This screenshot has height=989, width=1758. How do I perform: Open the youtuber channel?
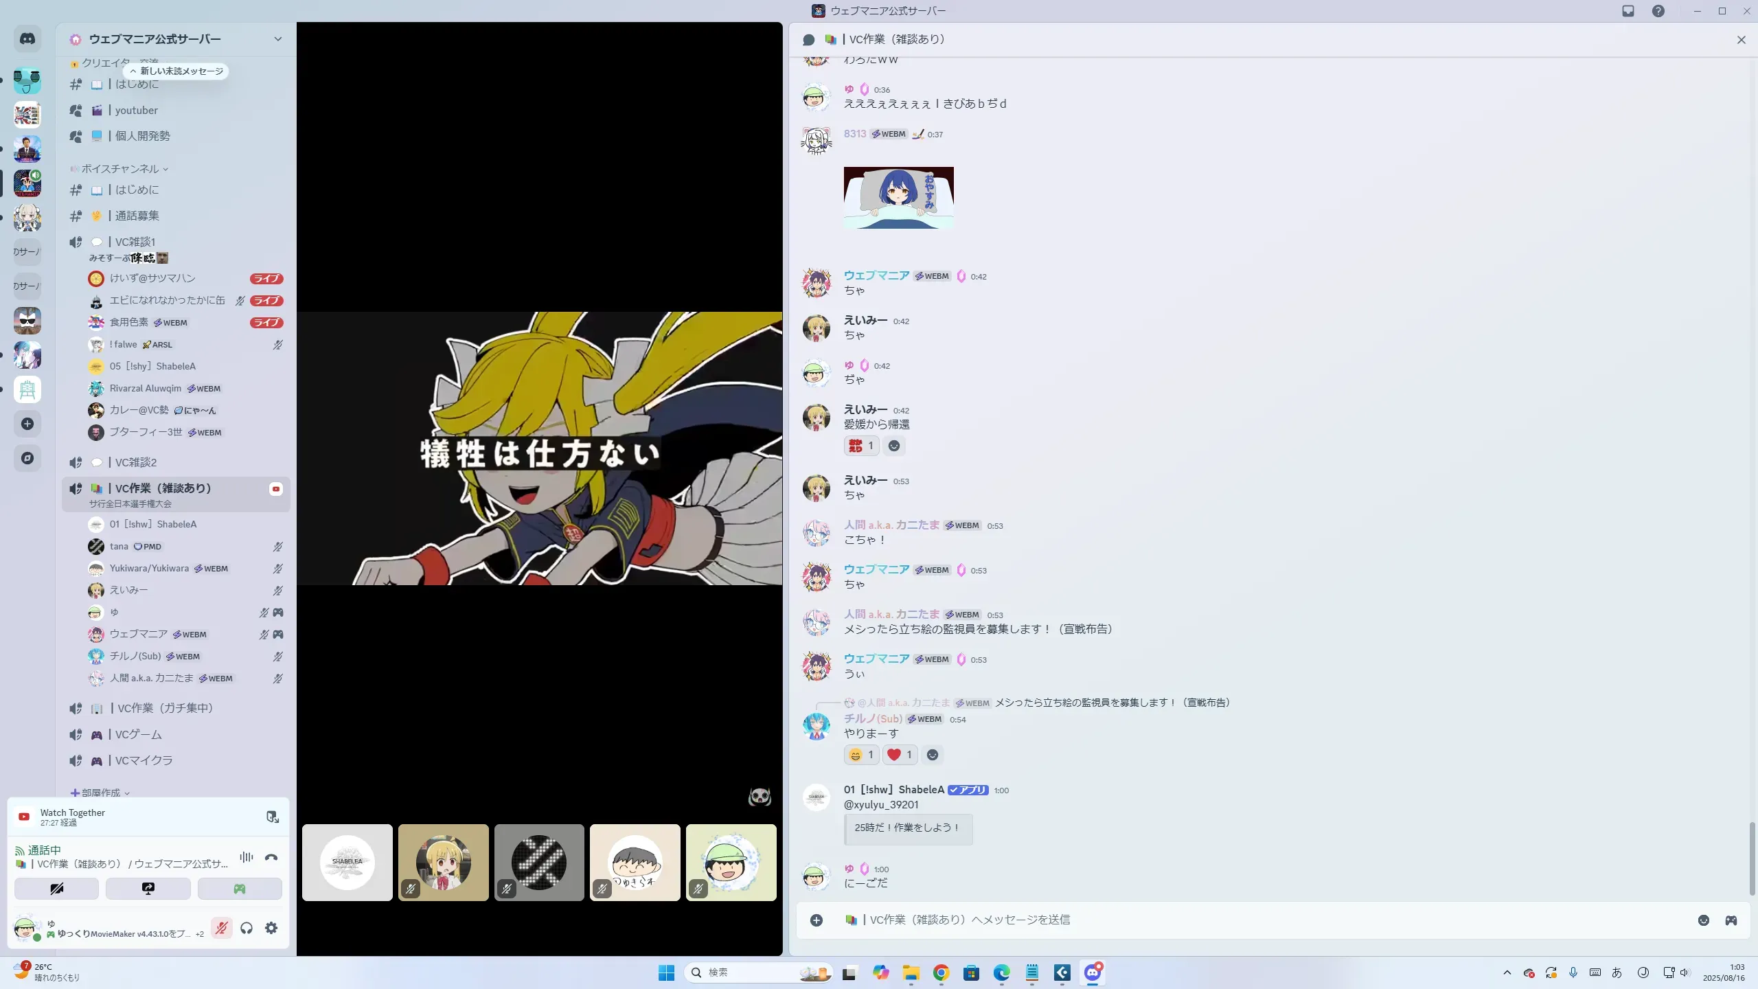pyautogui.click(x=136, y=111)
